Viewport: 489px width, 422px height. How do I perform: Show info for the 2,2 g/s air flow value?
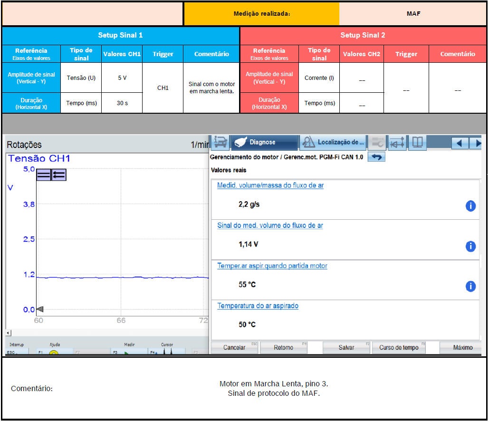point(470,206)
